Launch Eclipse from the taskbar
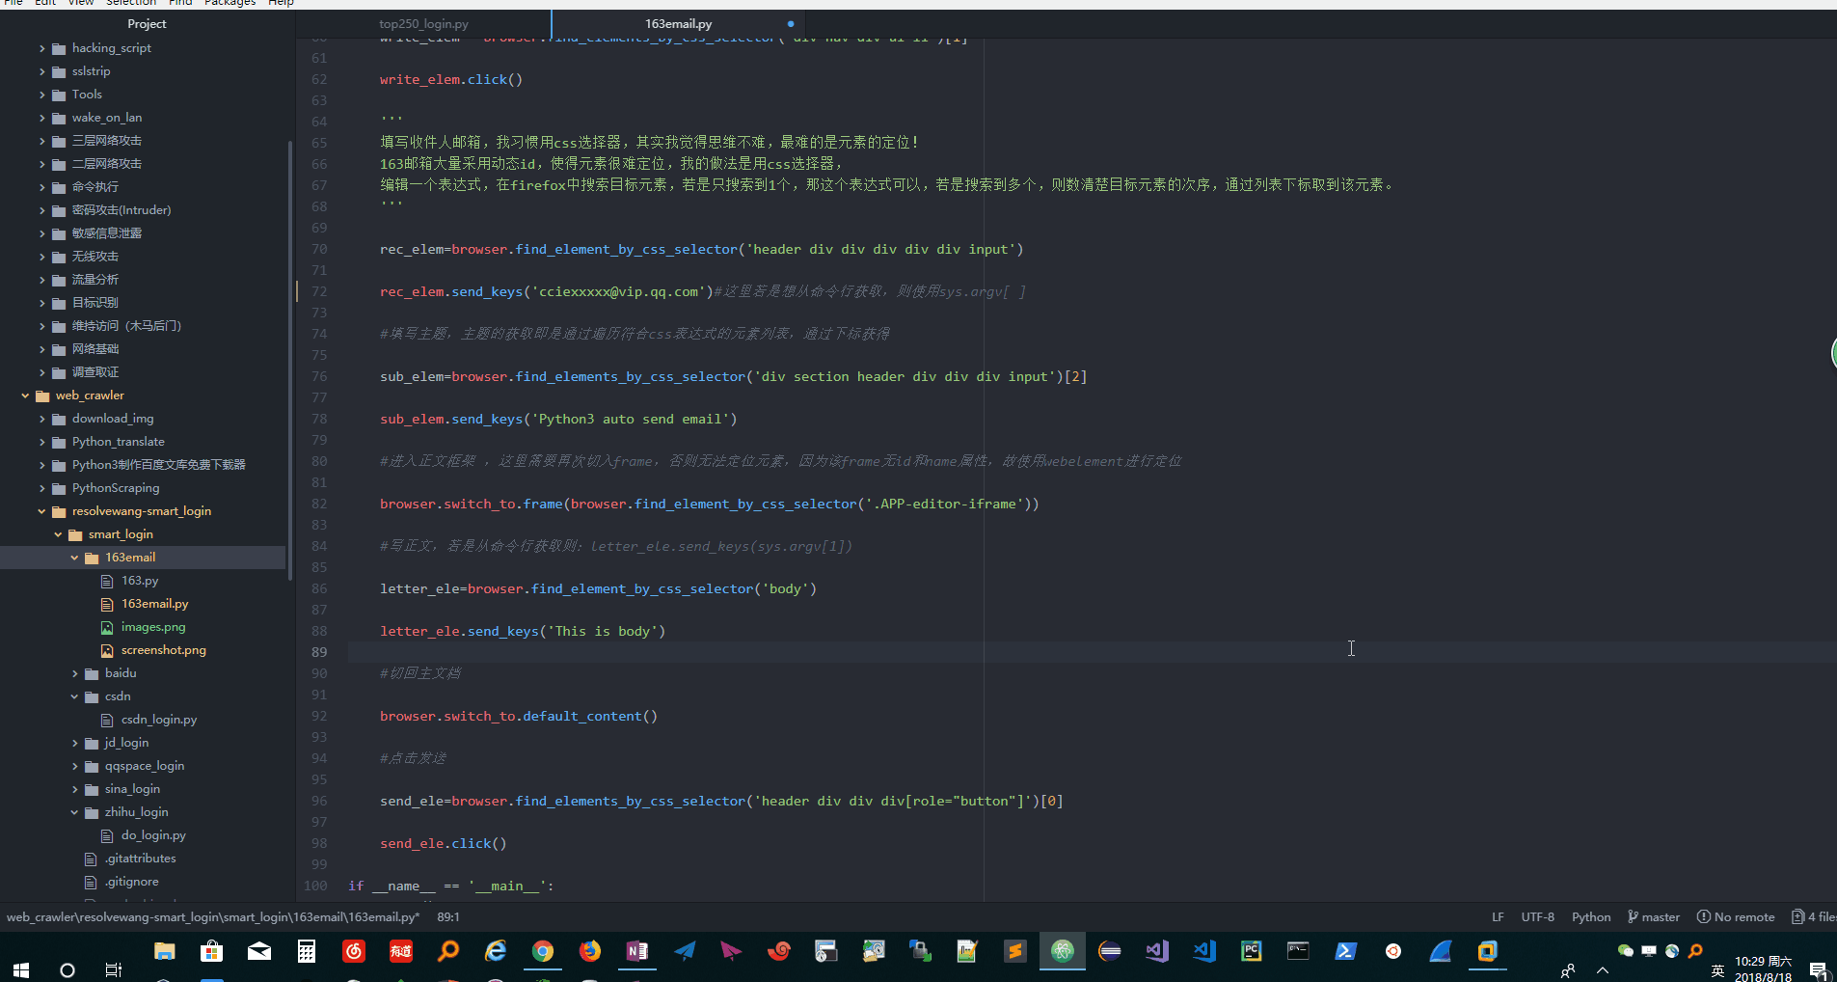This screenshot has width=1837, height=982. (x=1110, y=952)
